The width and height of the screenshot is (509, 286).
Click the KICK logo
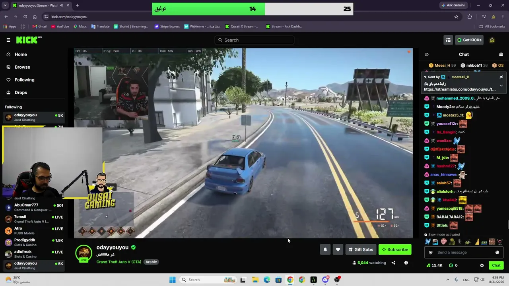tap(29, 40)
